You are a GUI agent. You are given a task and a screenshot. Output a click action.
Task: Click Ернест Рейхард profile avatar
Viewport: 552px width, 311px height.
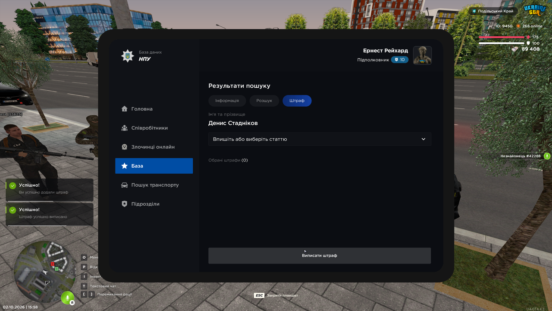point(423,55)
